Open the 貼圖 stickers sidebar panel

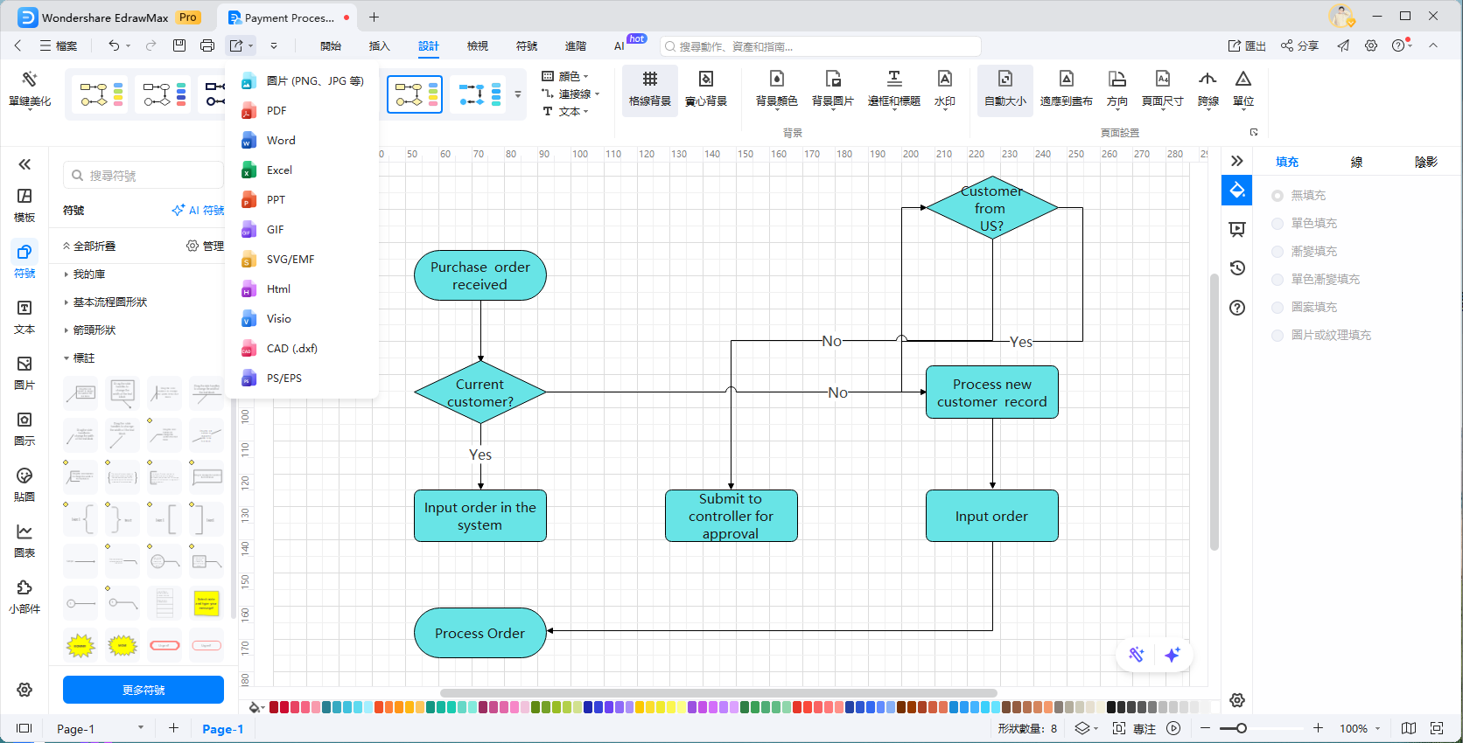[x=24, y=485]
